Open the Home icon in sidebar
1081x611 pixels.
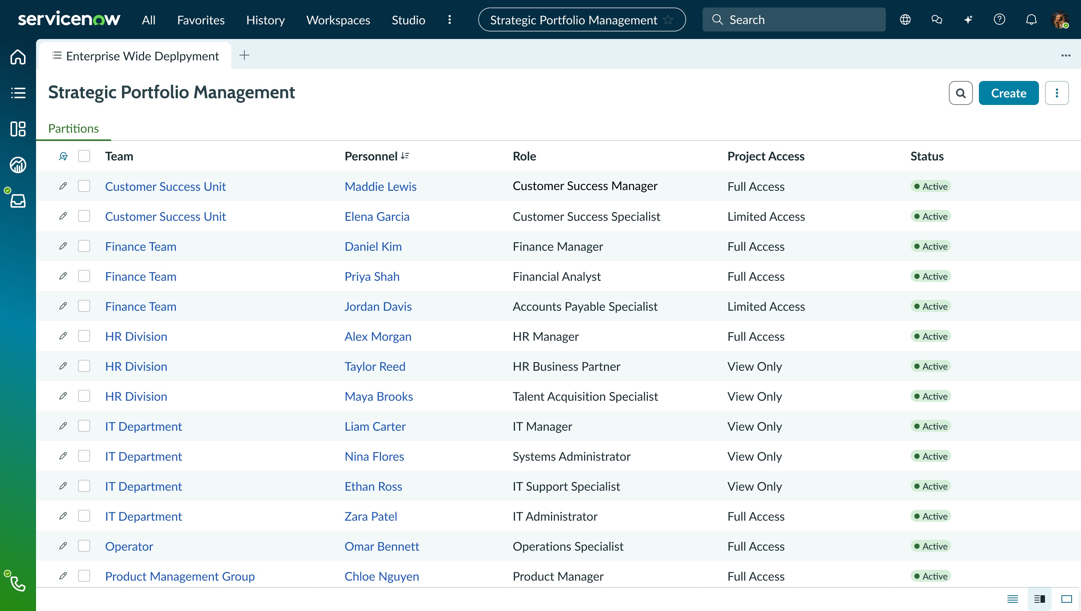pos(18,57)
